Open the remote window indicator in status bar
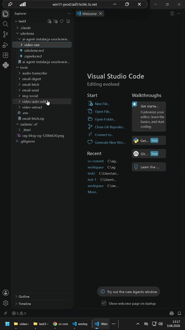 6,313
